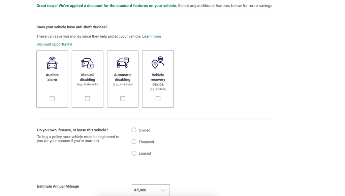Click the Vehicle recovery device thief icon

click(x=158, y=63)
